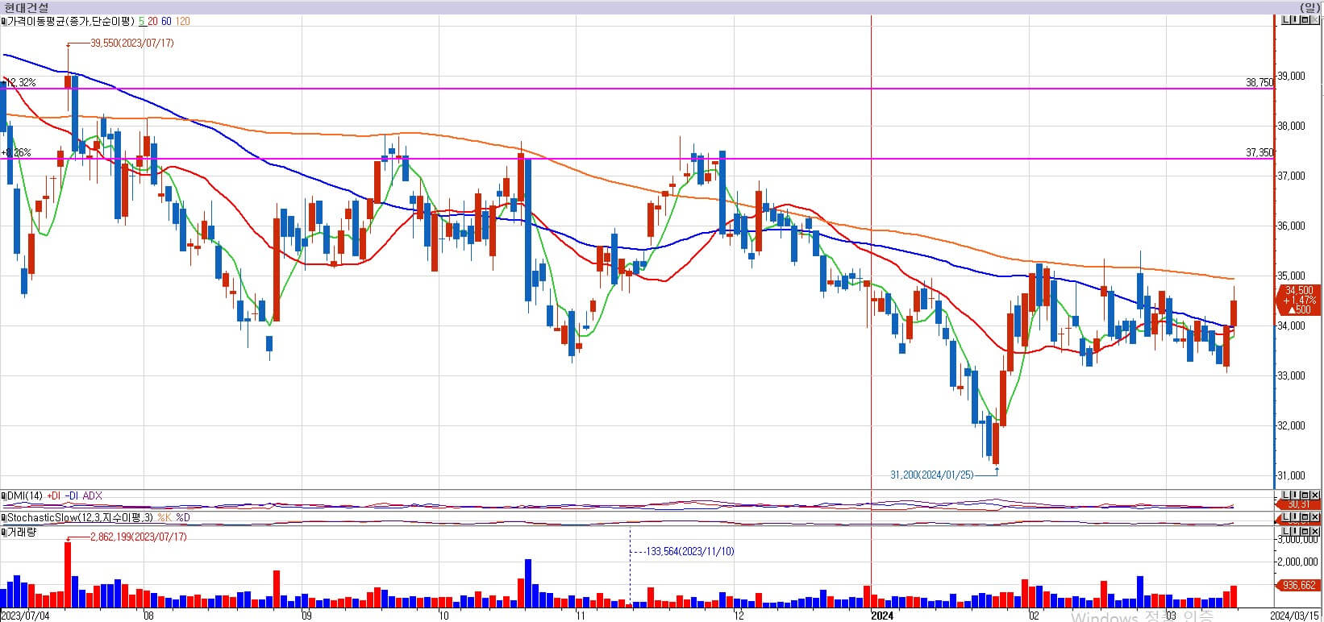Click the small marker icon before StochasticSlow
Viewport: 1324px width, 622px height.
point(3,518)
